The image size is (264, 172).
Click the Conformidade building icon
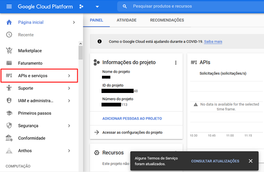pyautogui.click(x=9, y=138)
